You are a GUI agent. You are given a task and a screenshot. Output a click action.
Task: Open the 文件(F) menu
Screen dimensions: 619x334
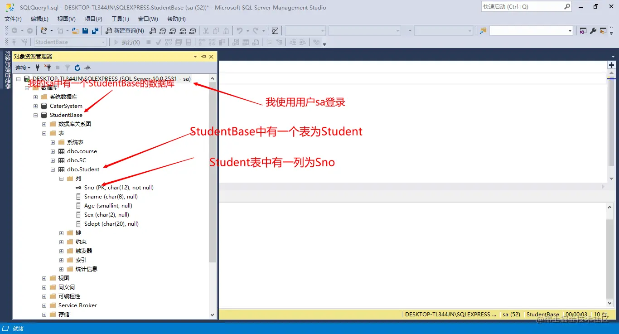13,19
